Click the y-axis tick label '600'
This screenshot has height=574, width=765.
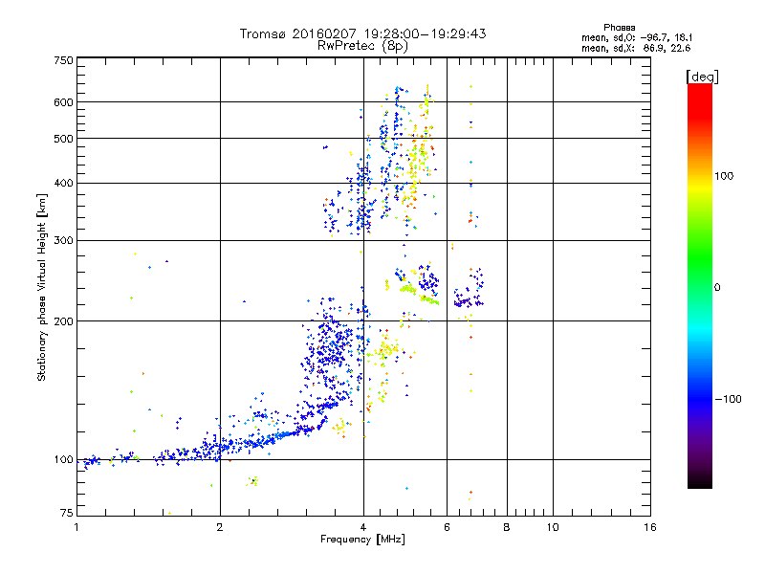(63, 102)
